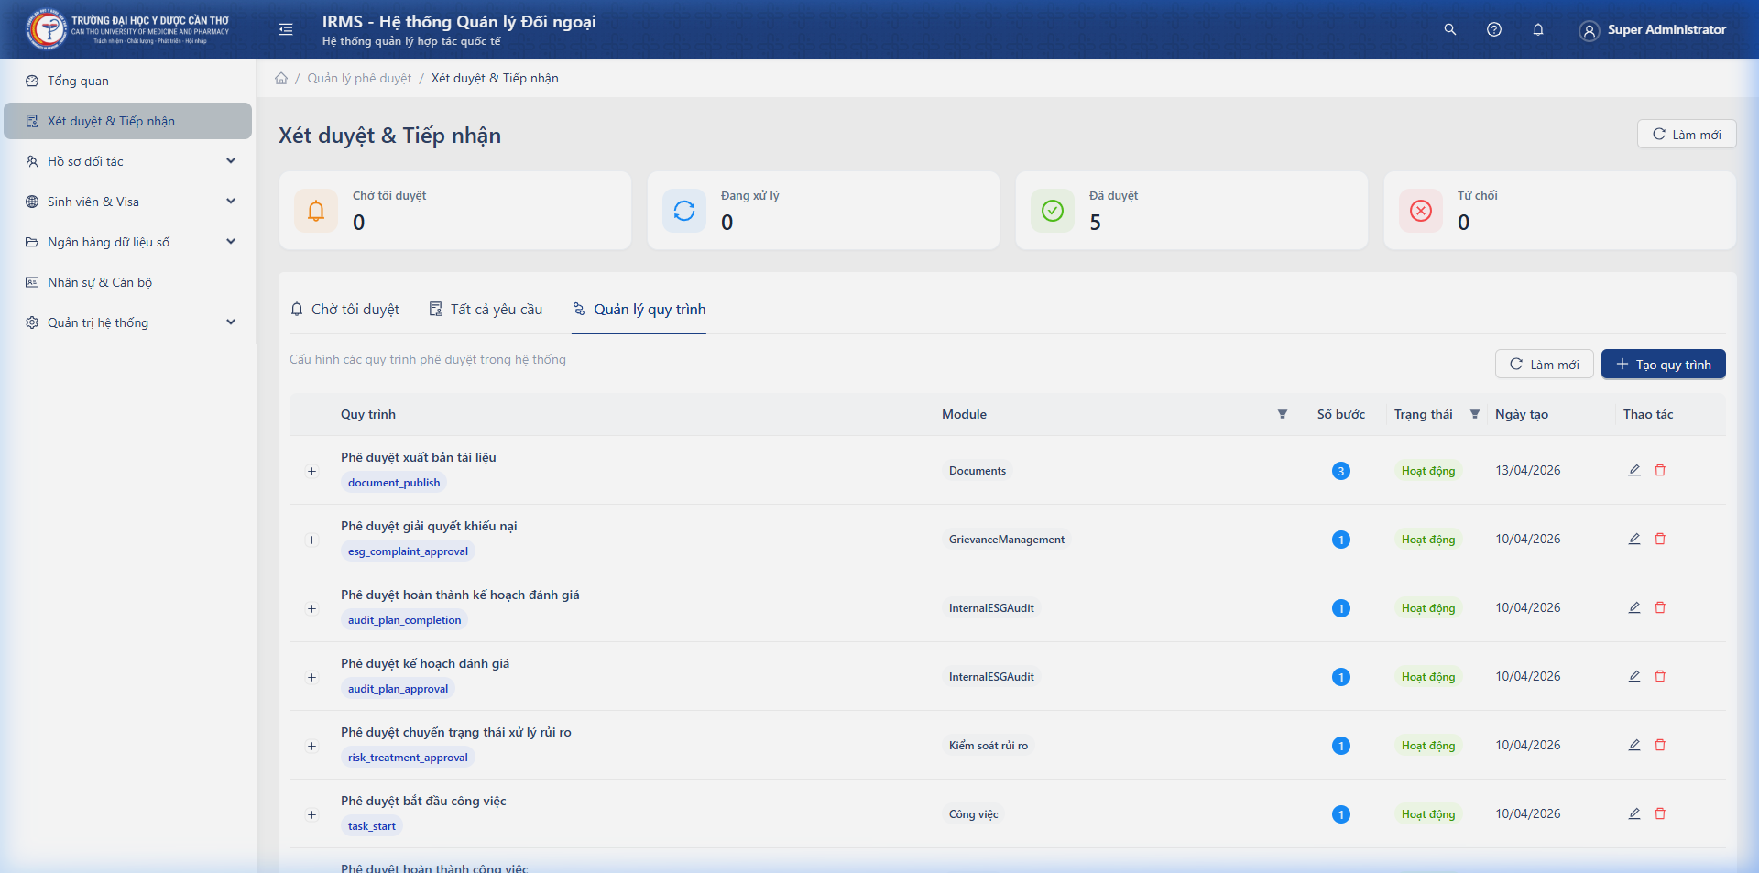Click the home icon in the breadcrumb
This screenshot has width=1759, height=873.
tap(281, 78)
